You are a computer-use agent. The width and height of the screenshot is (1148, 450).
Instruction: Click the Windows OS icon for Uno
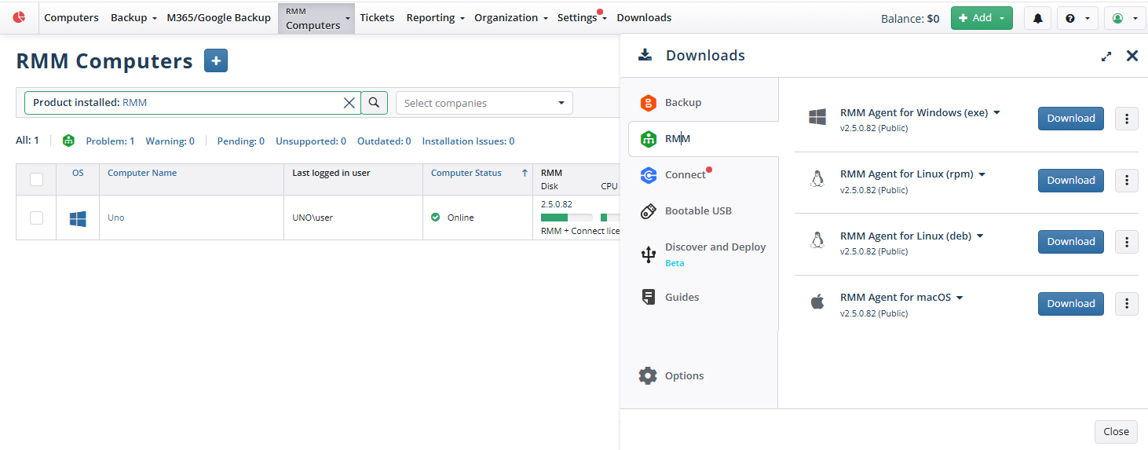(78, 218)
